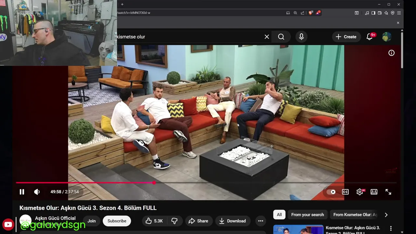This screenshot has height=234, width=416.
Task: Open the Brave Rewards triangle icon
Action: tap(318, 13)
